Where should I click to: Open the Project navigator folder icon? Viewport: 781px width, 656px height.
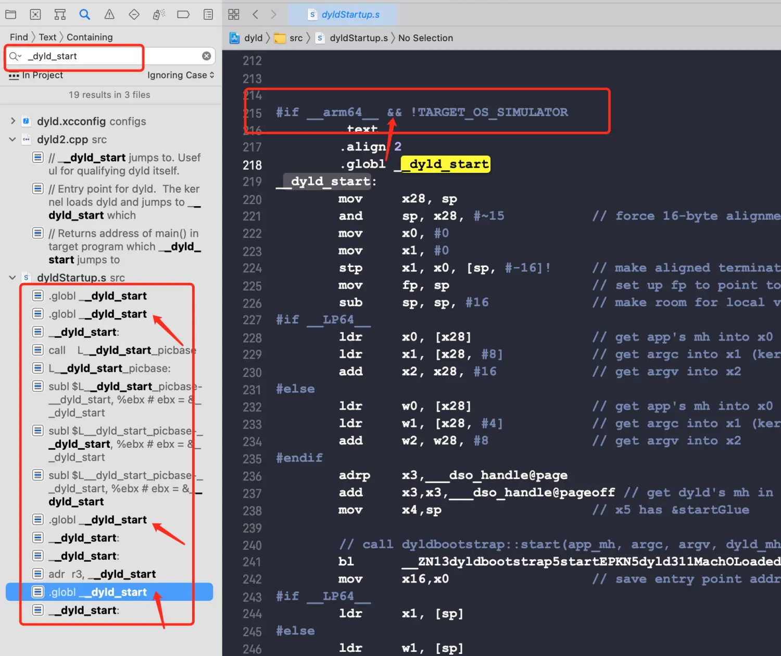coord(10,15)
